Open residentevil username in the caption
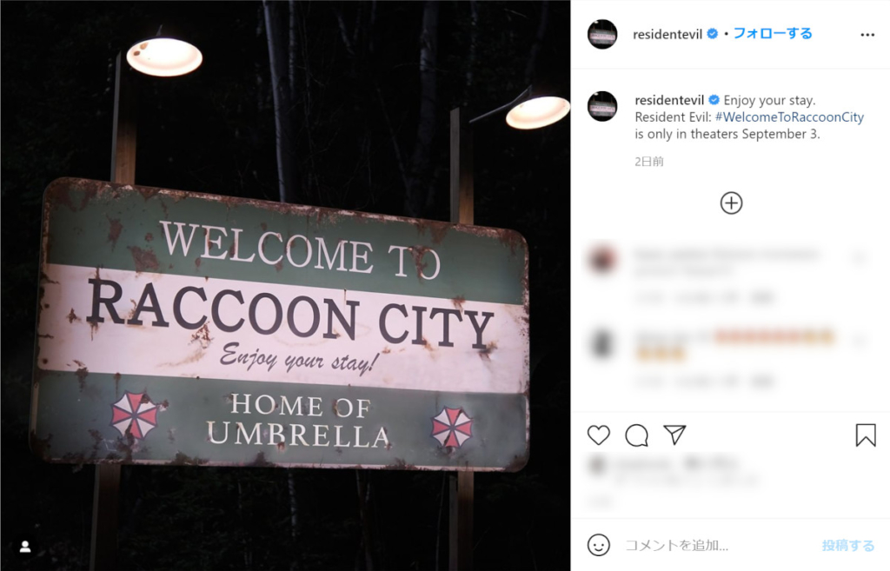Image resolution: width=890 pixels, height=571 pixels. point(669,101)
